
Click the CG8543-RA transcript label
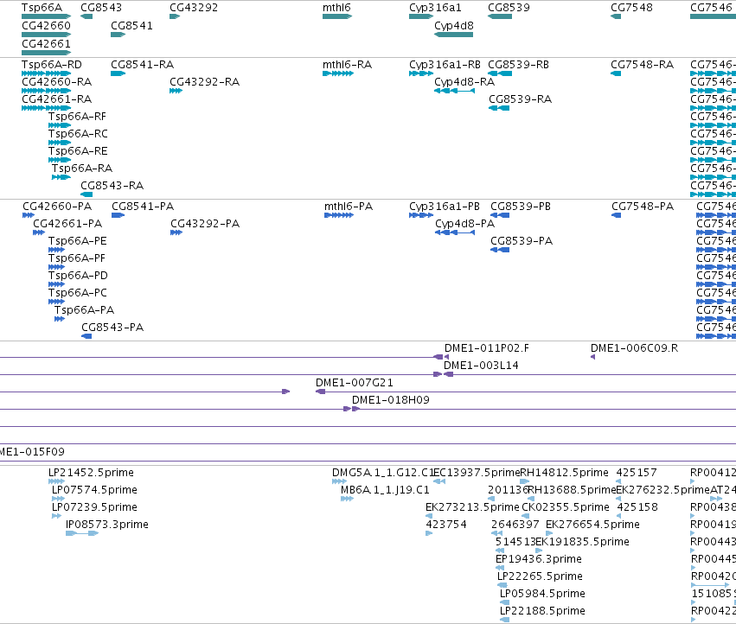point(112,185)
